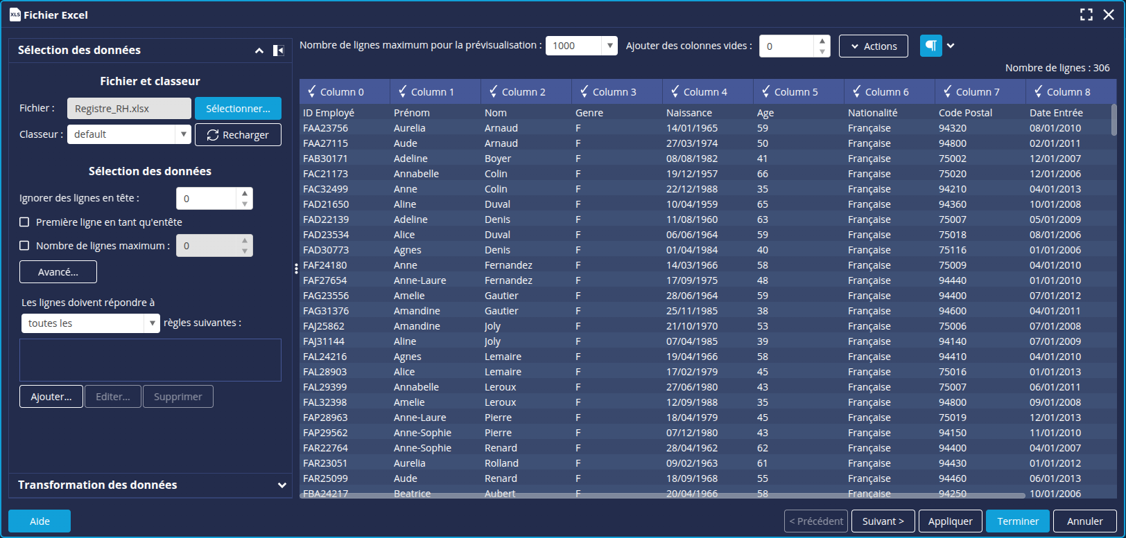
Task: Click the blue pilcrow show-characters icon
Action: [930, 46]
